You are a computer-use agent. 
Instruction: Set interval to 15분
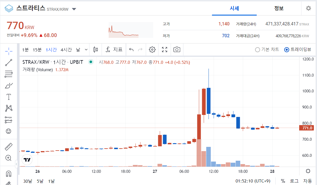pyautogui.click(x=37, y=50)
